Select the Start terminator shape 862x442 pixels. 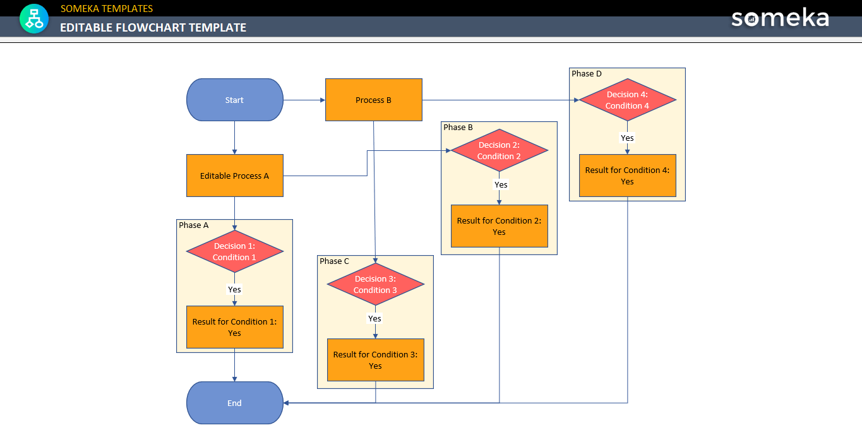point(235,100)
